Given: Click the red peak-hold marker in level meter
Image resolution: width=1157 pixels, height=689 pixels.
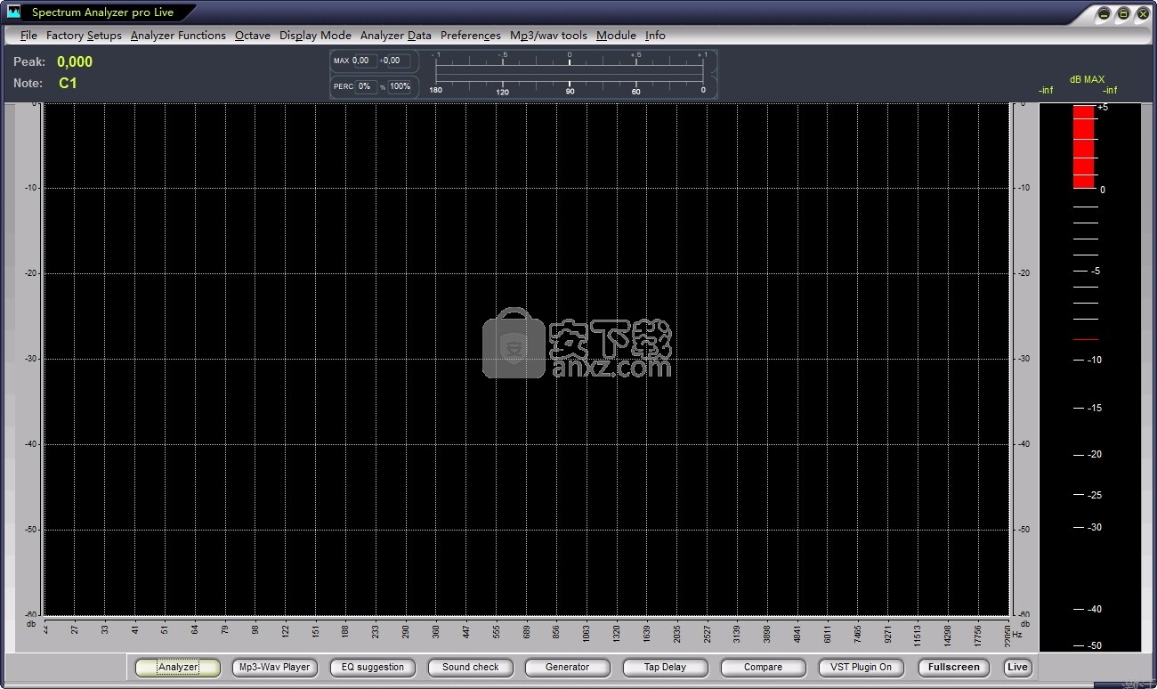Looking at the screenshot, I should (x=1086, y=339).
